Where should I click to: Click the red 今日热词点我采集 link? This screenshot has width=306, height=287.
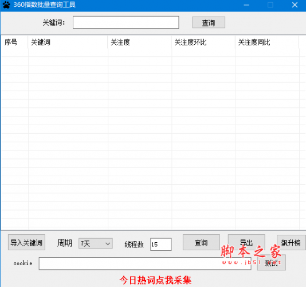pyautogui.click(x=155, y=280)
